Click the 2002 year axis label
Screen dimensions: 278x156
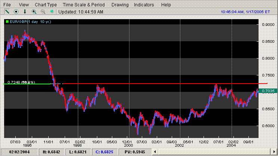point(180,145)
